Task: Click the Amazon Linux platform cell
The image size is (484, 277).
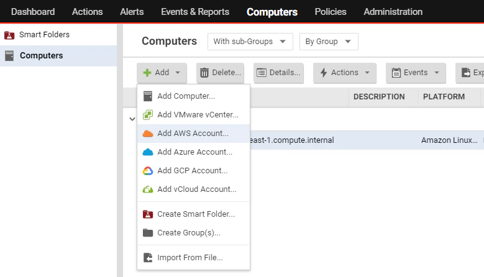Action: click(x=449, y=140)
